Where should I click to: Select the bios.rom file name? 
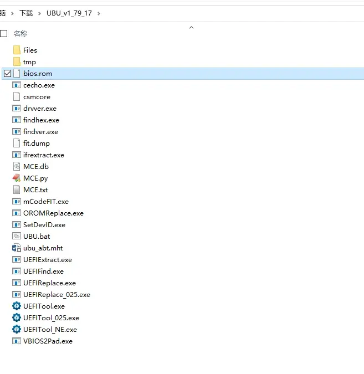tap(38, 74)
